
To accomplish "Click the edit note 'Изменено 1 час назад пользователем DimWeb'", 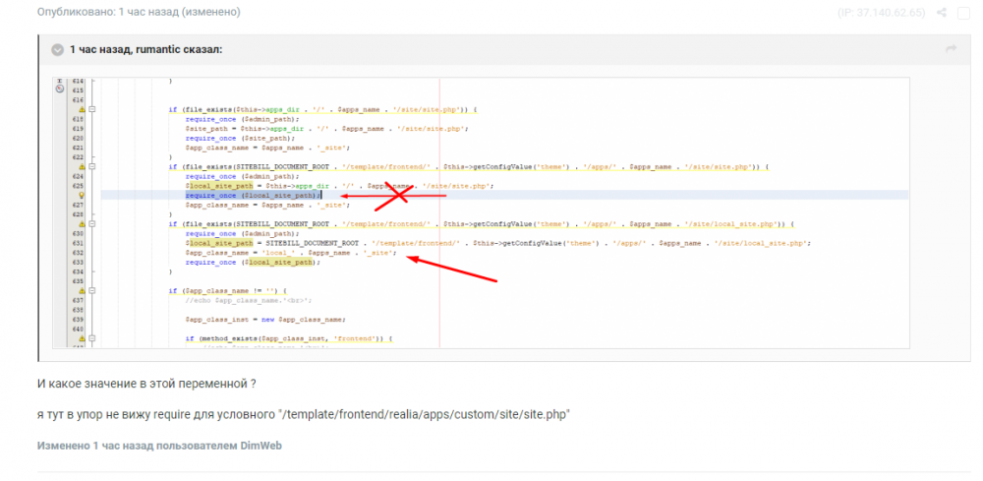I will point(160,446).
